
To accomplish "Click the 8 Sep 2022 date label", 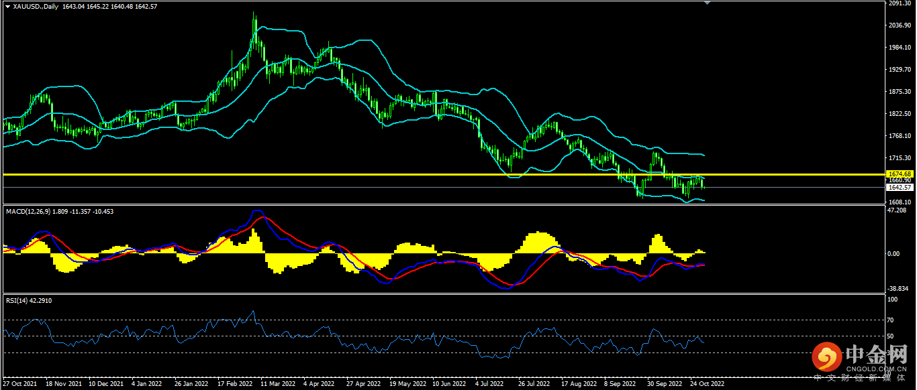I will click(620, 385).
